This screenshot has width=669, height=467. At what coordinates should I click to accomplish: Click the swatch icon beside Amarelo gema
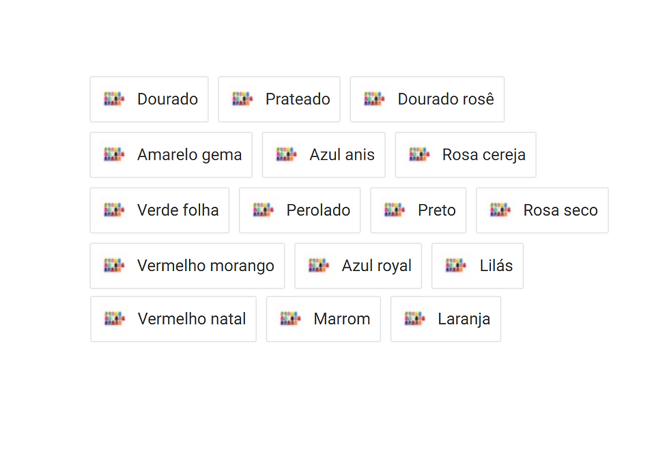click(114, 154)
